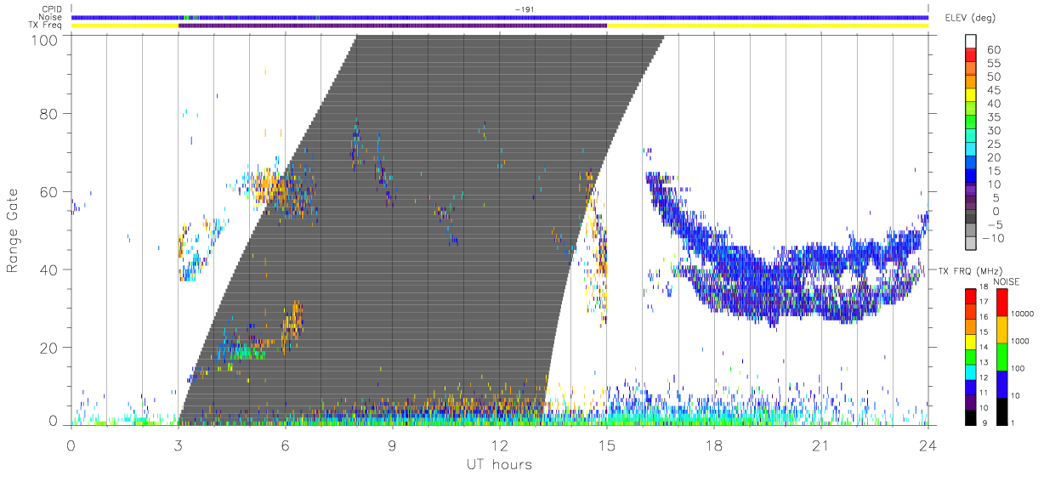Click the Range Gate tick label '80'
This screenshot has height=482, width=1044.
pos(50,113)
